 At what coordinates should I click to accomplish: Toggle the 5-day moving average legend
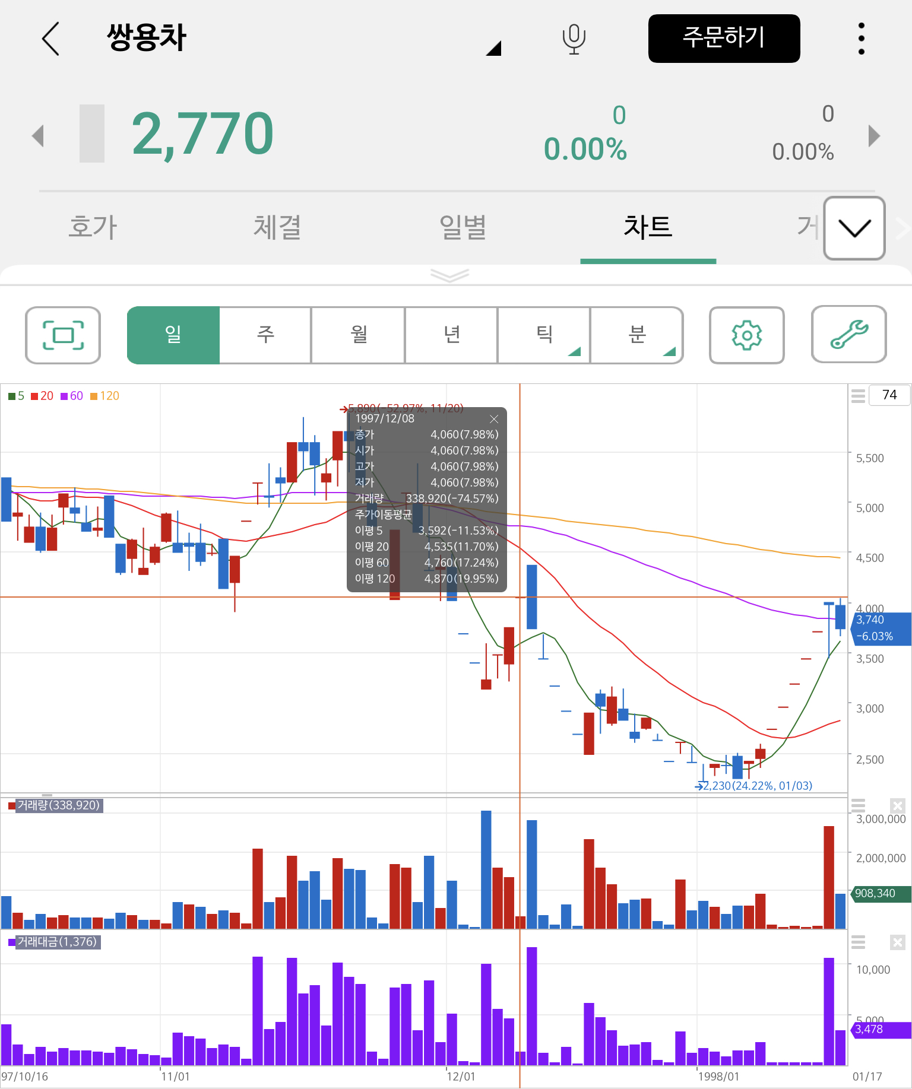[x=17, y=396]
